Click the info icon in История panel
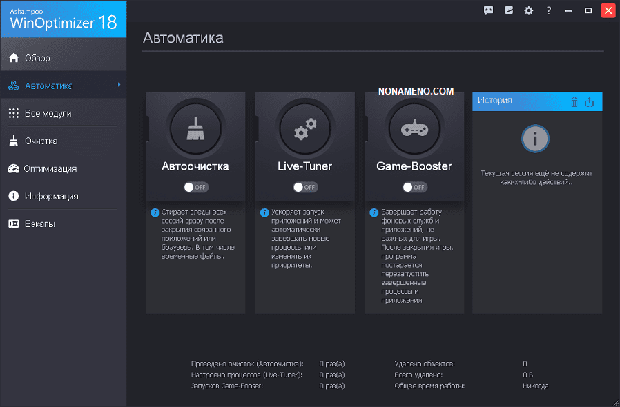This screenshot has height=407, width=620. click(x=536, y=140)
